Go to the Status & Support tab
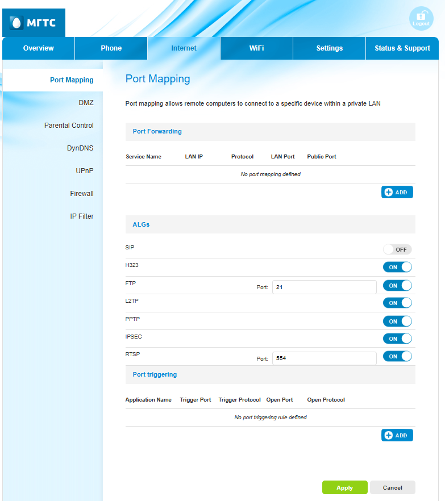Viewport: 445px width, 501px height. pyautogui.click(x=402, y=48)
